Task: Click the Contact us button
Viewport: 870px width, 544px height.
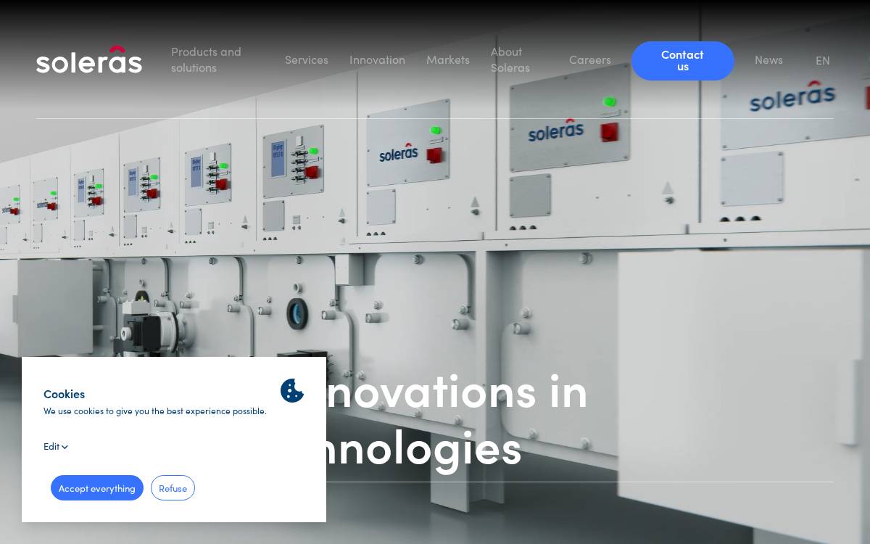Action: tap(683, 60)
